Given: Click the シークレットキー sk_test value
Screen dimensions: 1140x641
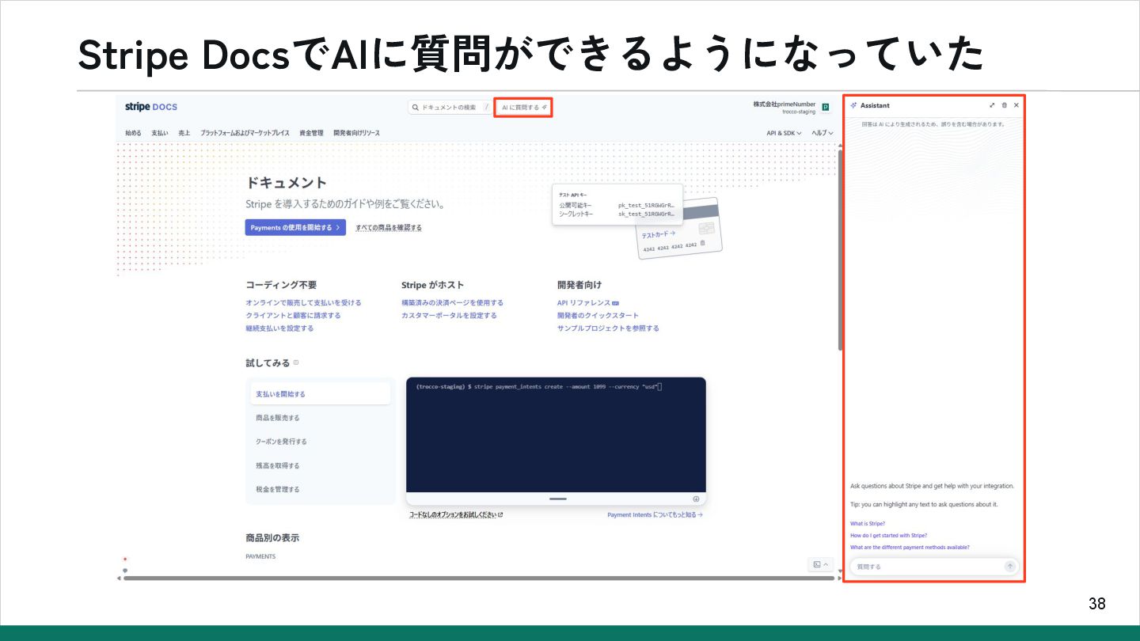Looking at the screenshot, I should point(647,214).
